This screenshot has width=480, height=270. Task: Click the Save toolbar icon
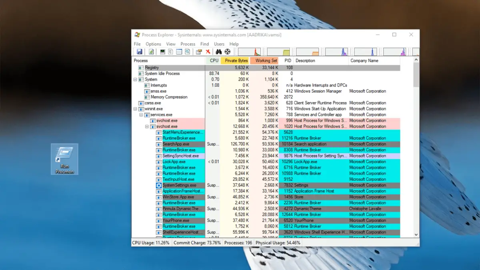point(139,52)
